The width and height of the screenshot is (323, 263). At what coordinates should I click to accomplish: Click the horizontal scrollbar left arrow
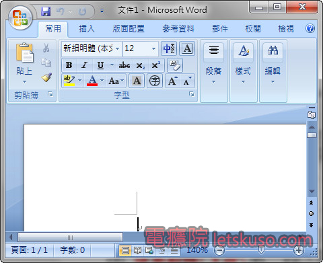tap(11, 237)
